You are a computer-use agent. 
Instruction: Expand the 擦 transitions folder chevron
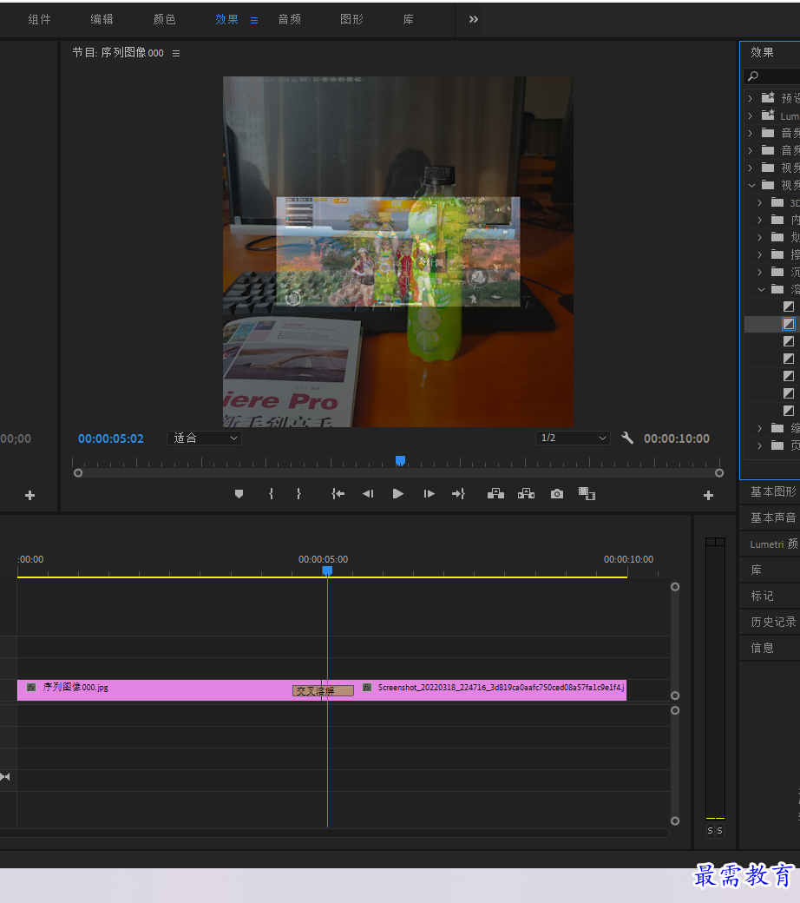760,254
